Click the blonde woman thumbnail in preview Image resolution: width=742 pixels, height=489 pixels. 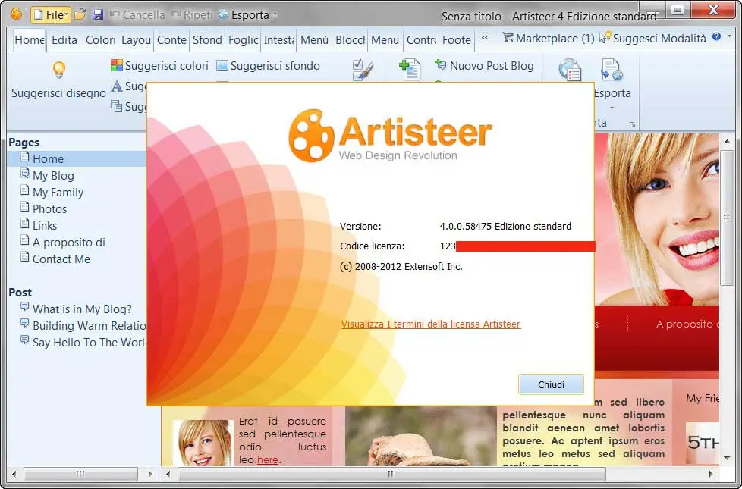[x=203, y=443]
